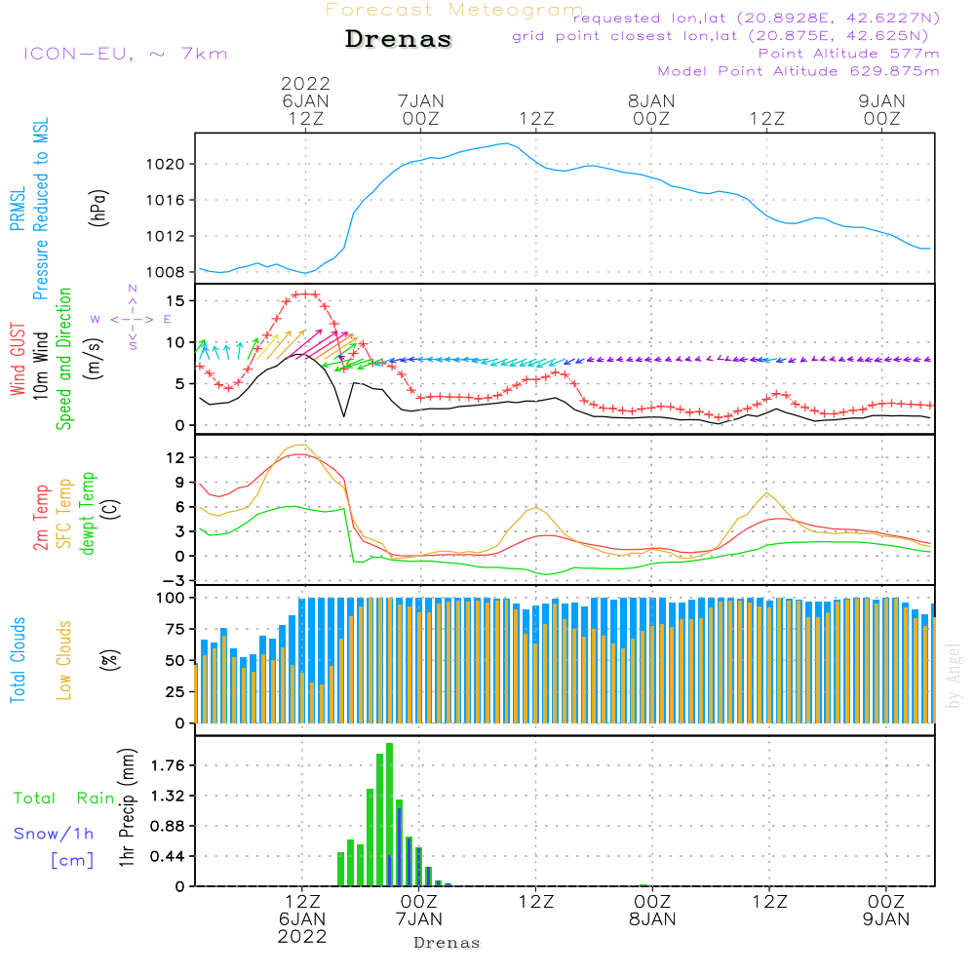Click the wind direction compass rose
The width and height of the screenshot is (975, 975).
click(x=133, y=318)
